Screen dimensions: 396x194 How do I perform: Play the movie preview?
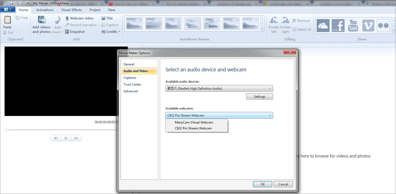point(66,138)
